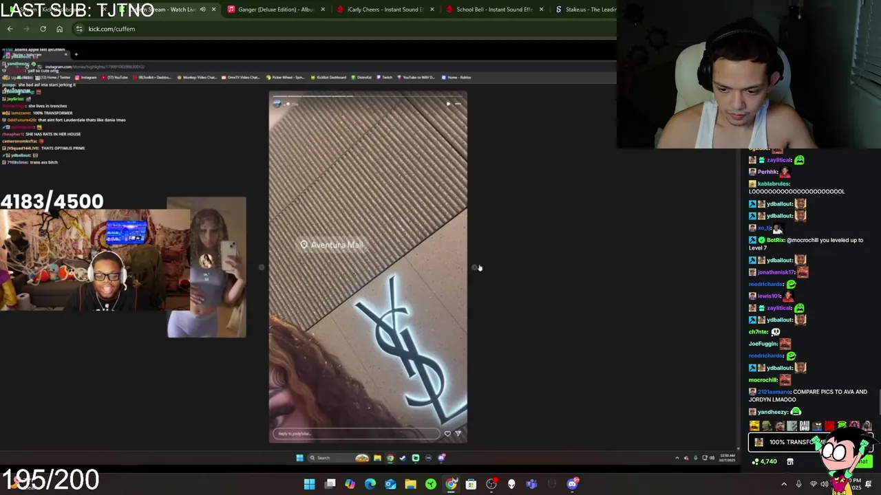Click the Aventura Mall location sticker
The image size is (881, 495).
(x=332, y=245)
